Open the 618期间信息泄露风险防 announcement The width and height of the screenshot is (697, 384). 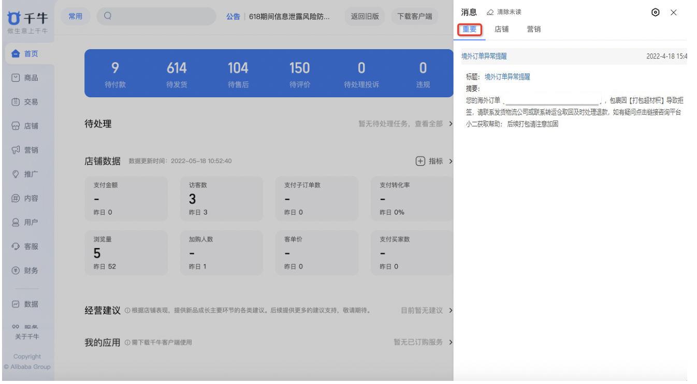[x=289, y=17]
